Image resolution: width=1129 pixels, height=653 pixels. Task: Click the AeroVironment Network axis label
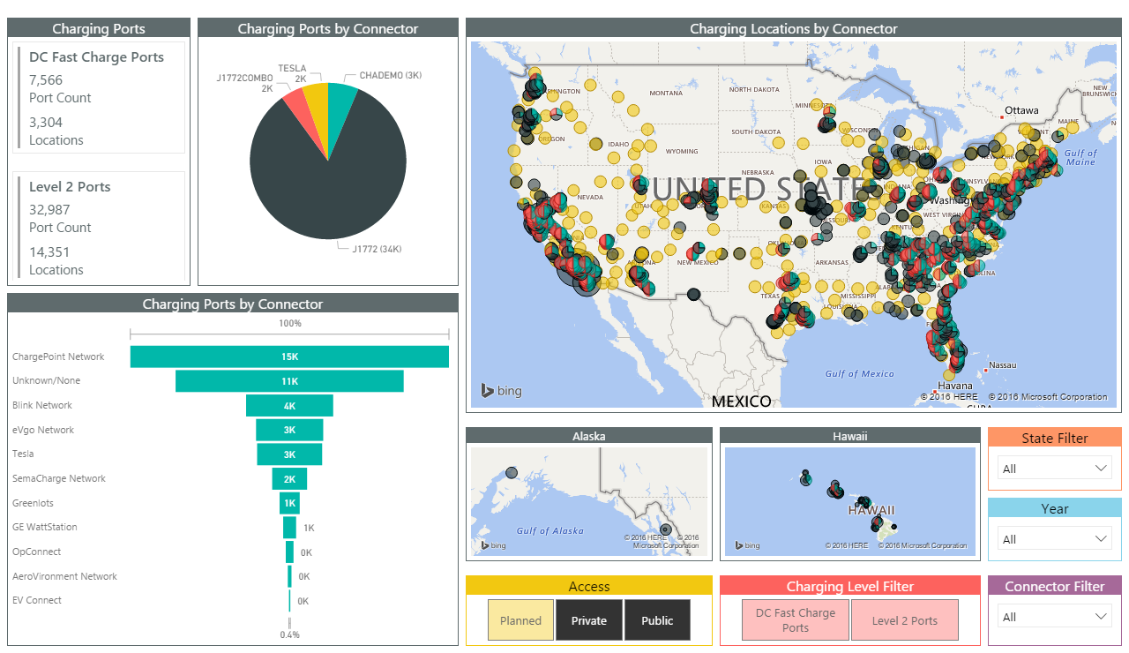(x=64, y=576)
